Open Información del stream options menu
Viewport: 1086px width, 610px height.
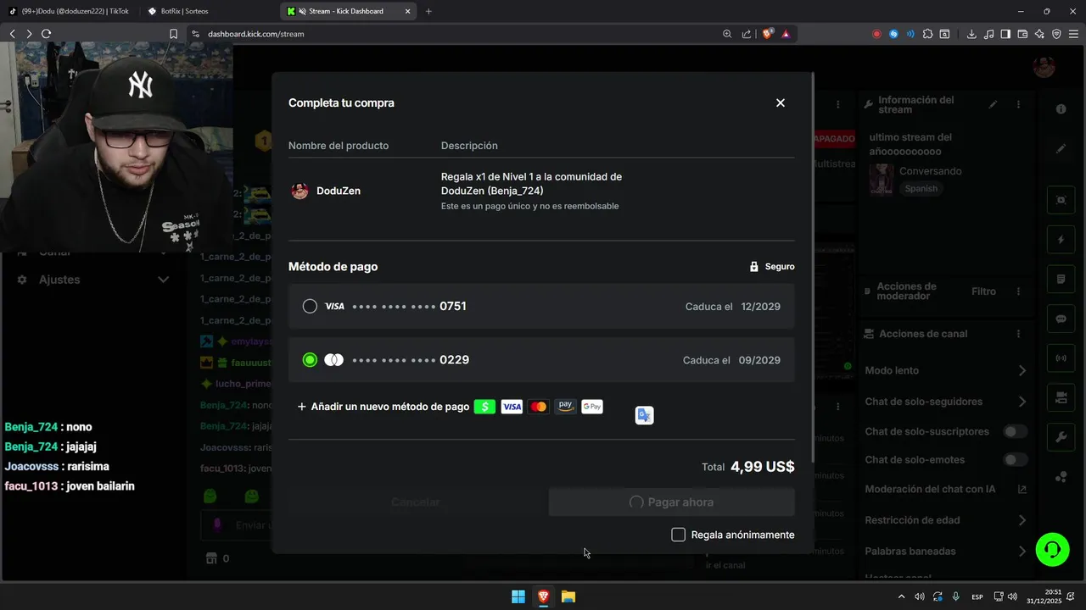point(1018,104)
